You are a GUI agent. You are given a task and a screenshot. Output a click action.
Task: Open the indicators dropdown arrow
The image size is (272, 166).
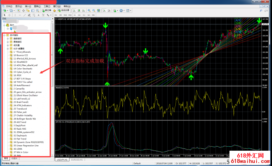[x=117, y=11]
